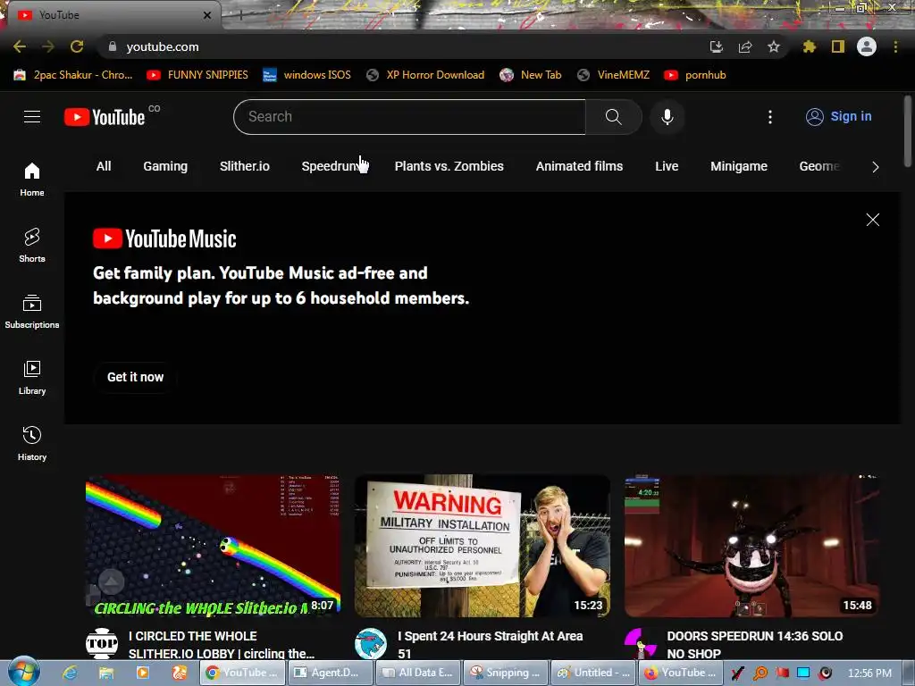Image resolution: width=915 pixels, height=686 pixels.
Task: Open the Slither.io rainbow snake video thumbnail
Action: pos(213,546)
